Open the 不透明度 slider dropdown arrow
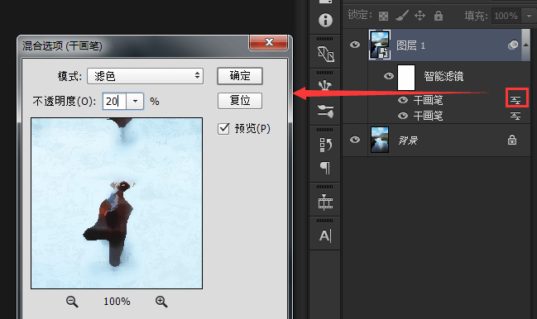This screenshot has width=537, height=319. (x=135, y=101)
